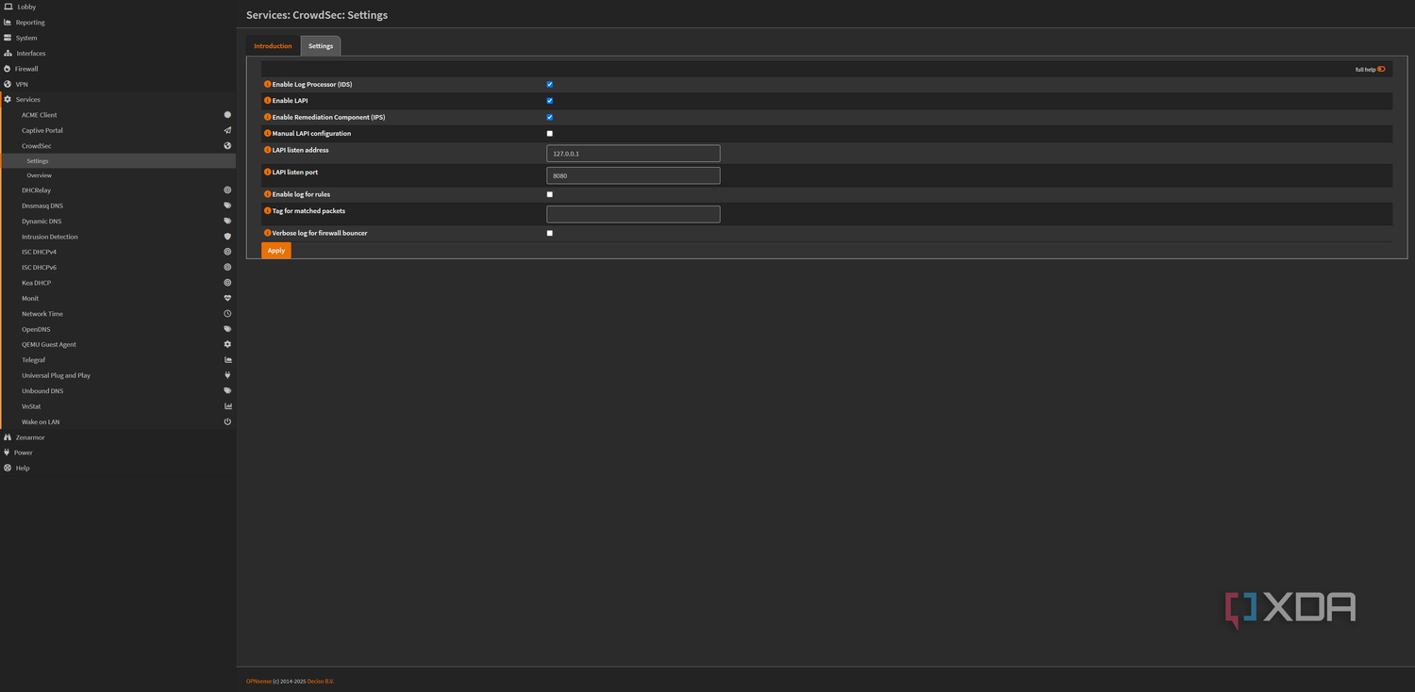Viewport: 1415px width, 692px height.
Task: Switch to the Introduction tab
Action: coord(273,46)
